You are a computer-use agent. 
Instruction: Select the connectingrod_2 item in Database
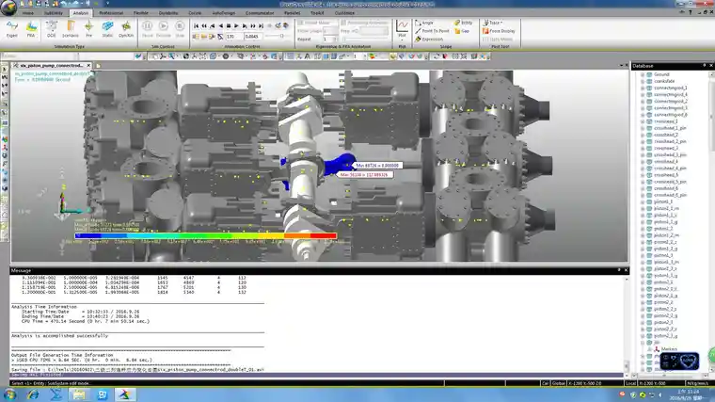tap(670, 102)
